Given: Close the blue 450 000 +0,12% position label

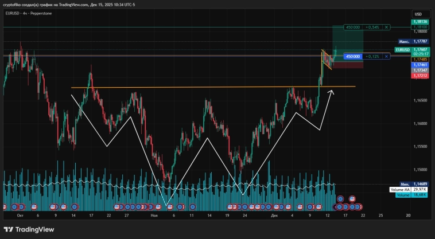Looking at the screenshot, I should 386,57.
